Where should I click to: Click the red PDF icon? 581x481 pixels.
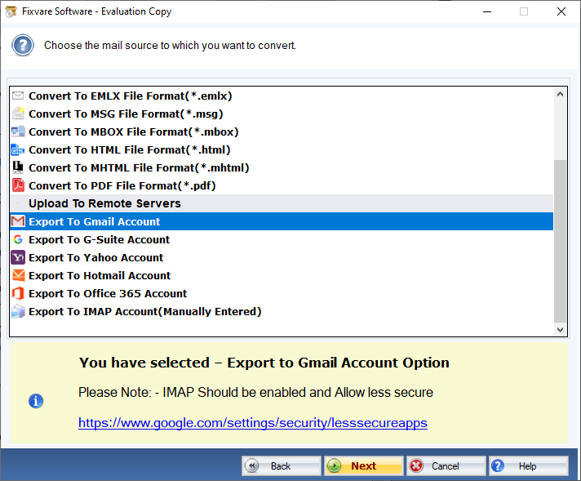point(18,185)
